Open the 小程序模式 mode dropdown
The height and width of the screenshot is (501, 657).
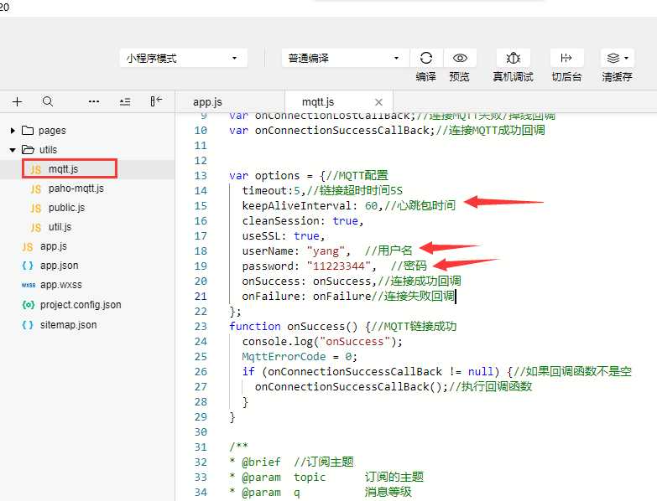(183, 58)
